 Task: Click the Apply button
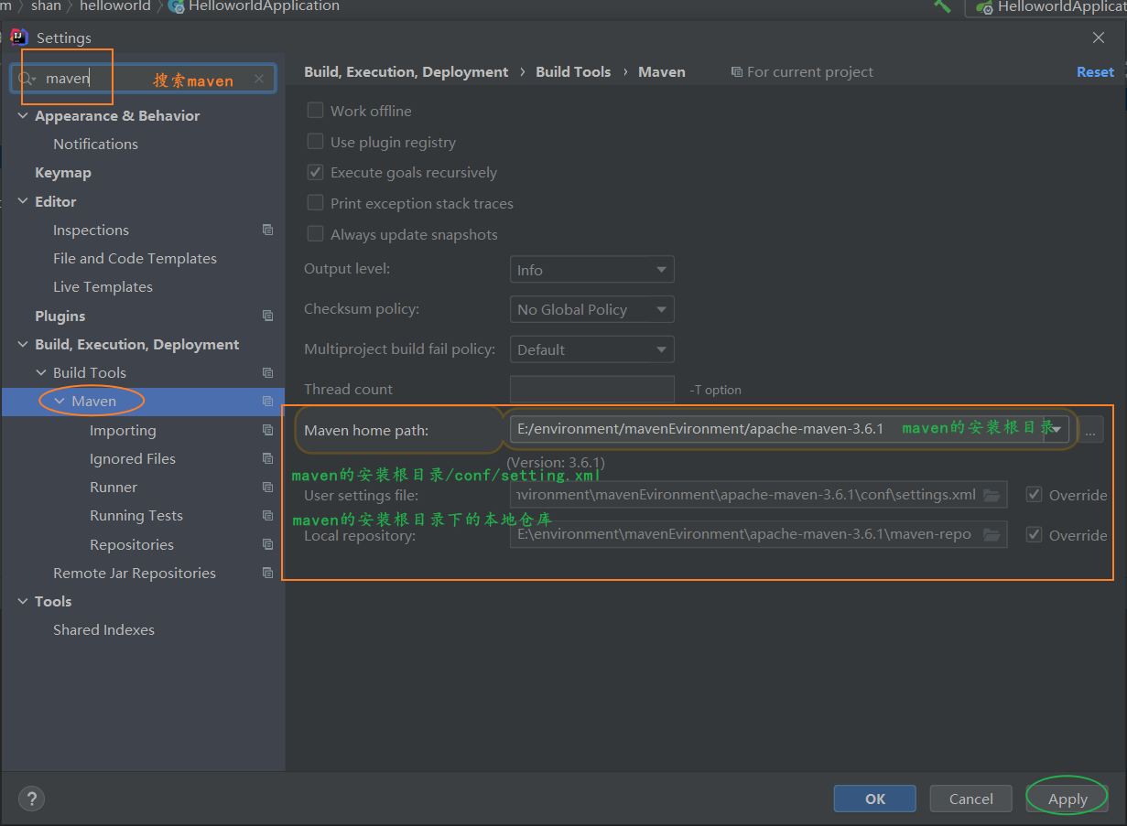pyautogui.click(x=1067, y=799)
